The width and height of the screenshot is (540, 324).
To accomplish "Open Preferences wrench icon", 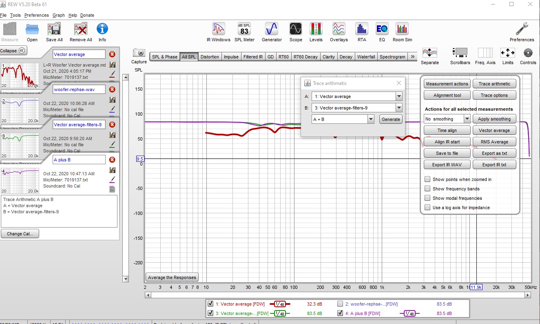I will point(522,29).
